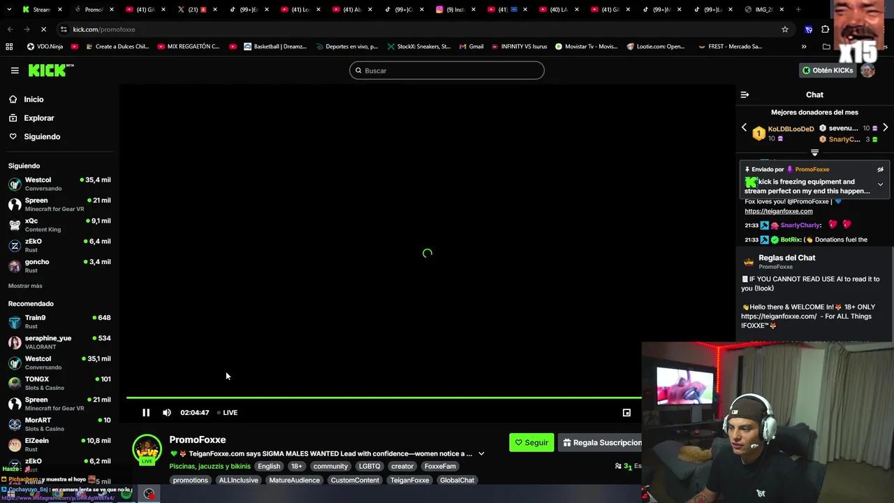Click in the Buscar search field
Screen dimensions: 894x503
pos(447,71)
